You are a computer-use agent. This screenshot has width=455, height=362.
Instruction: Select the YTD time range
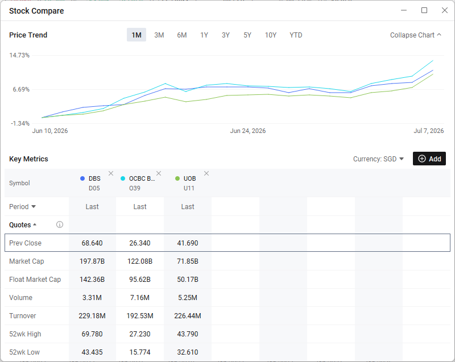pos(296,35)
